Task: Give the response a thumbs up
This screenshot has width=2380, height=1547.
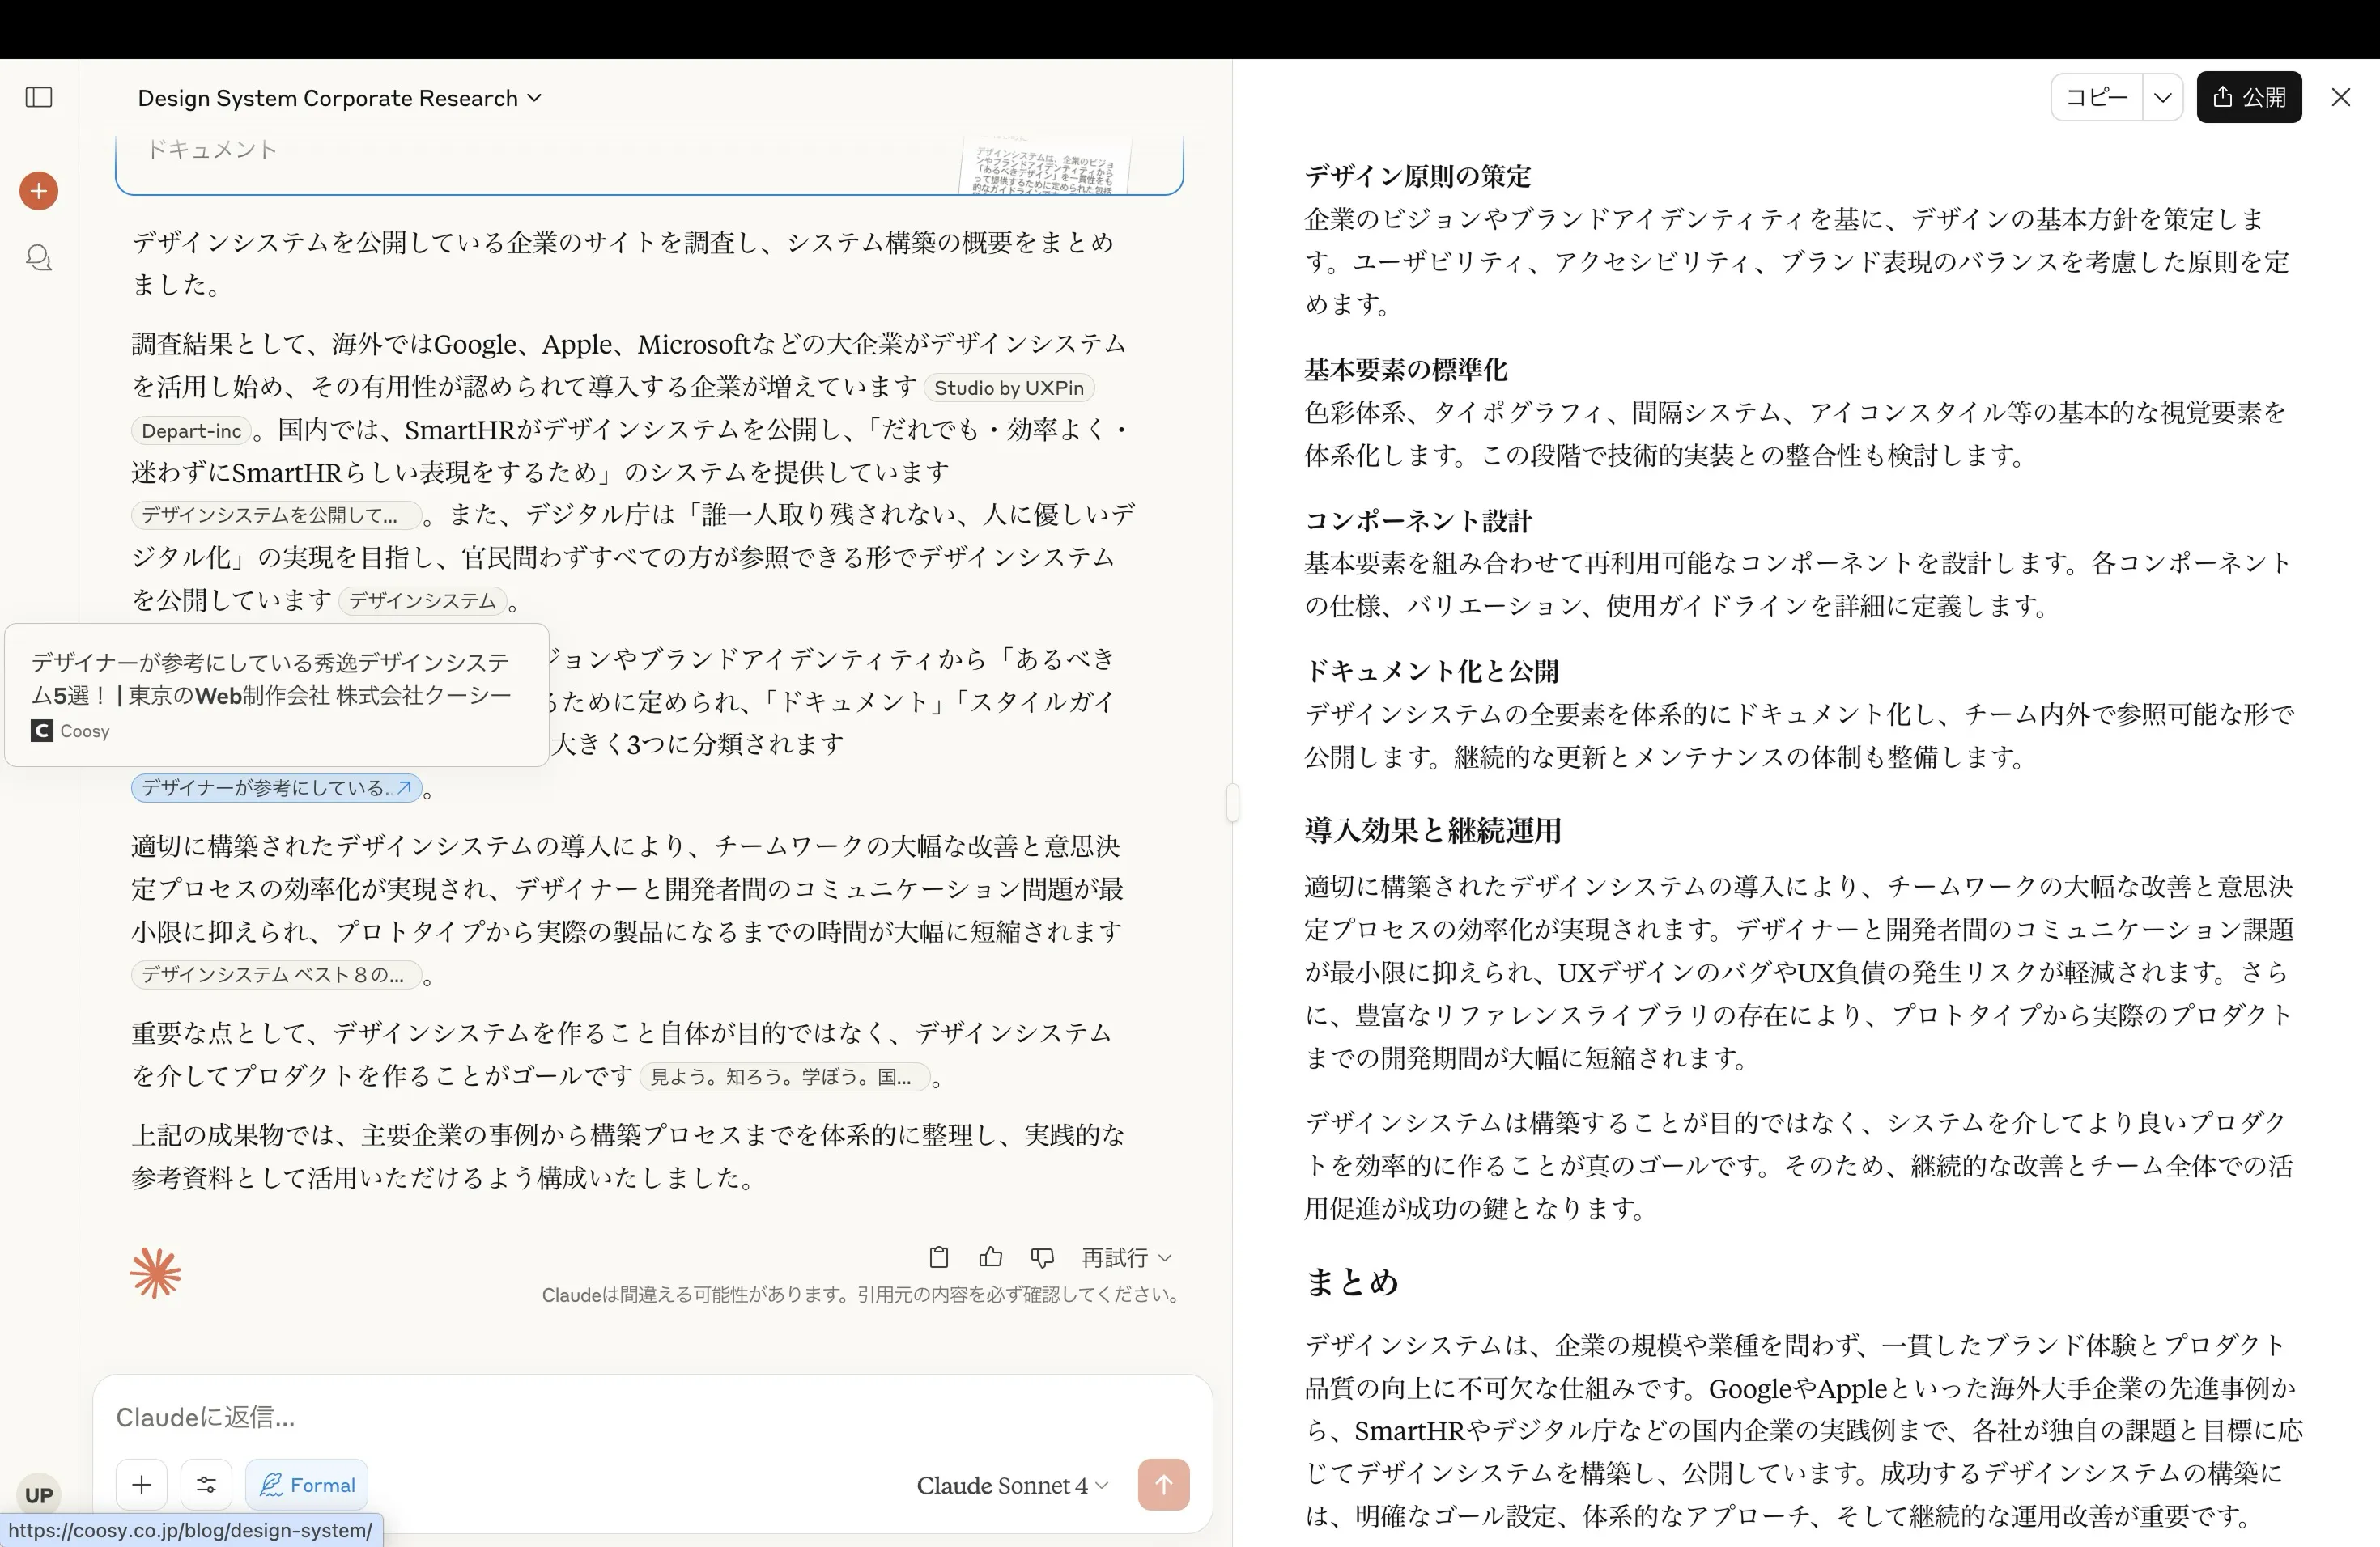Action: [990, 1257]
